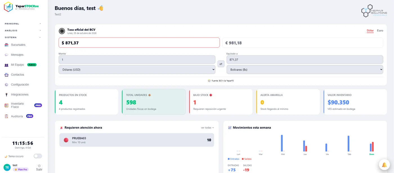Open the Valor Inventario card
Image resolution: width=394 pixels, height=173 pixels.
[355, 102]
